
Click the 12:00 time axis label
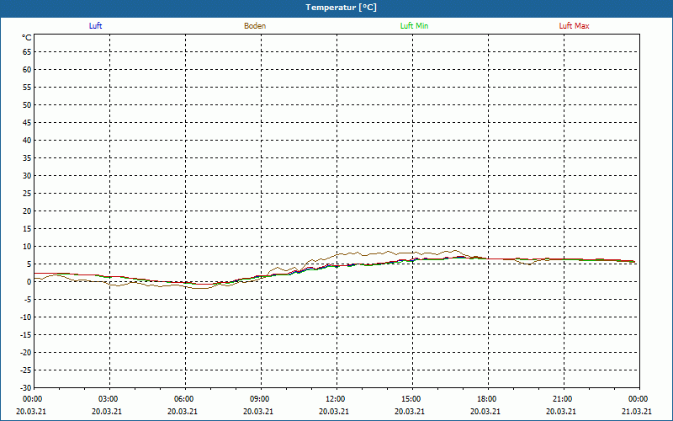point(335,399)
